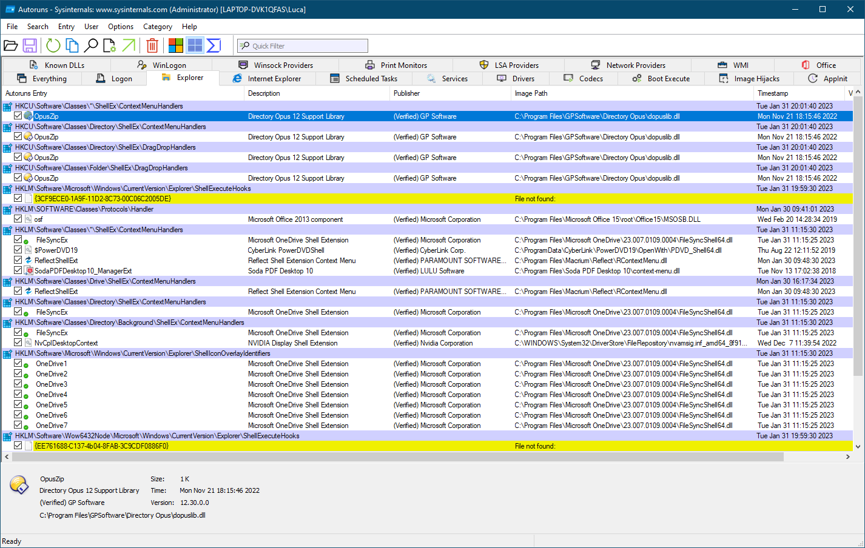This screenshot has width=865, height=548.
Task: Click the ReflectShellEx entry icon under Drive handlers
Action: (x=29, y=292)
